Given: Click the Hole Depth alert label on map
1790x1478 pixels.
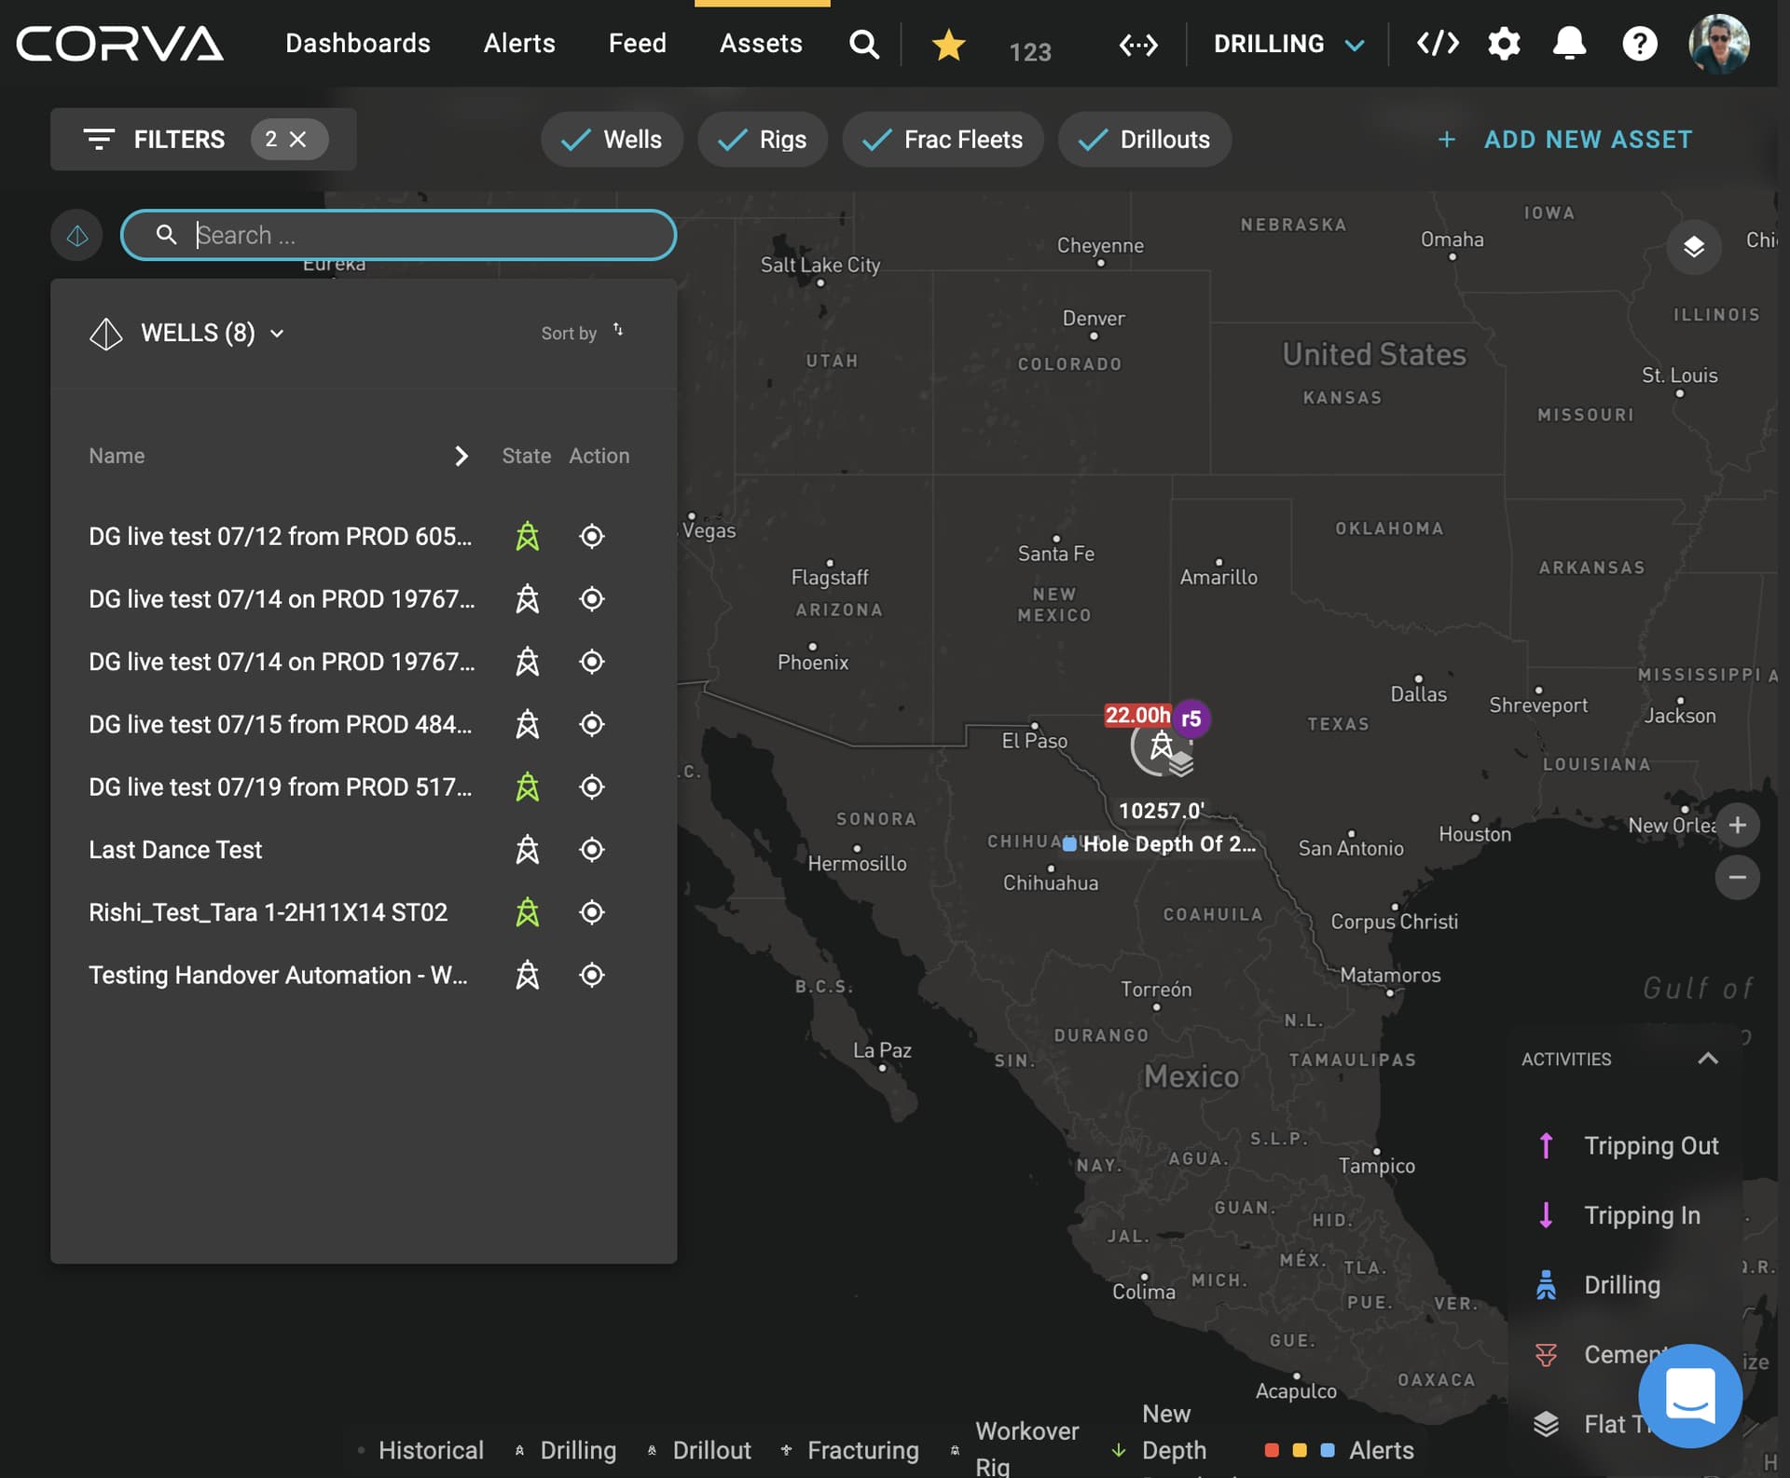Looking at the screenshot, I should 1160,844.
